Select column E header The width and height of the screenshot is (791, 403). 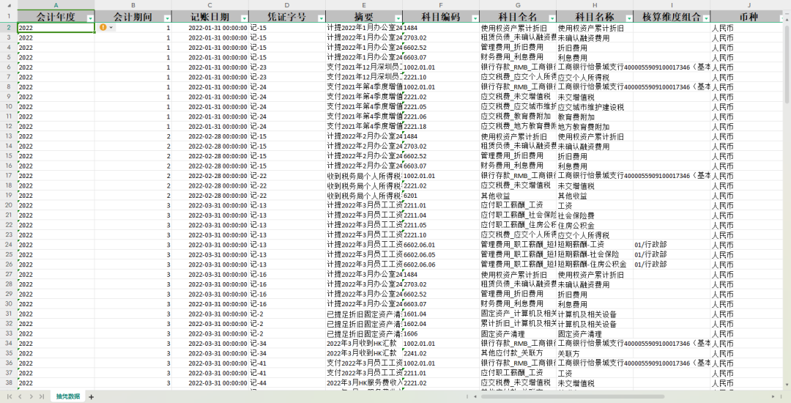364,4
